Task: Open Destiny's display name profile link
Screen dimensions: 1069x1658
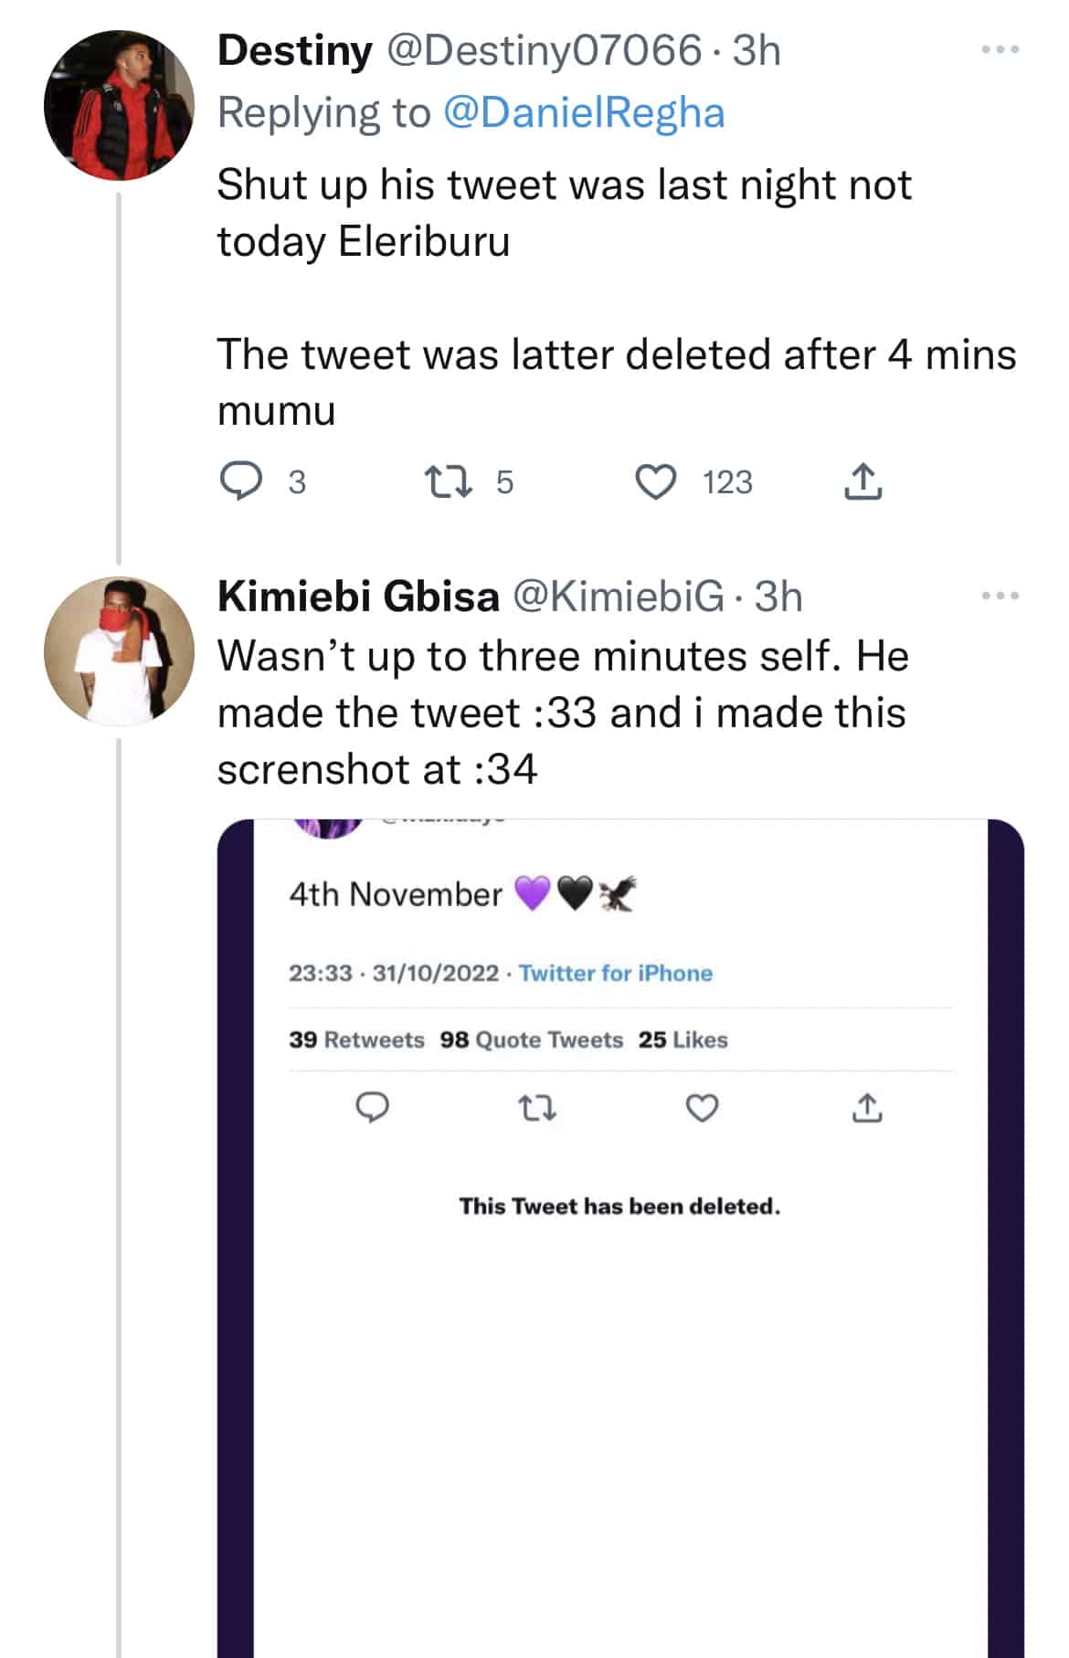Action: 294,50
